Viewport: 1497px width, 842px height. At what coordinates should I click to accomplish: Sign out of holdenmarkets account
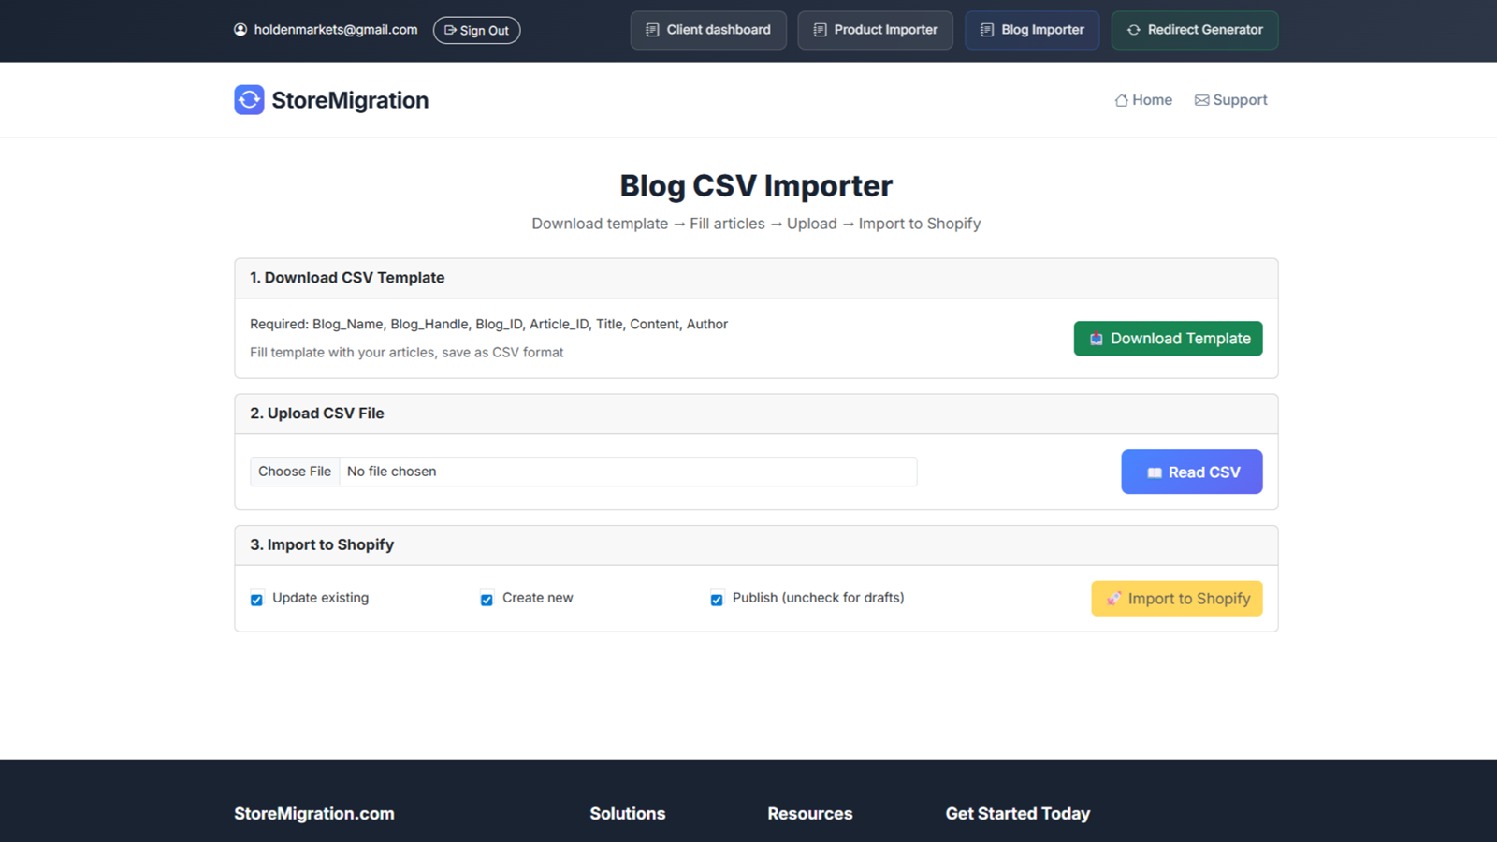point(477,29)
